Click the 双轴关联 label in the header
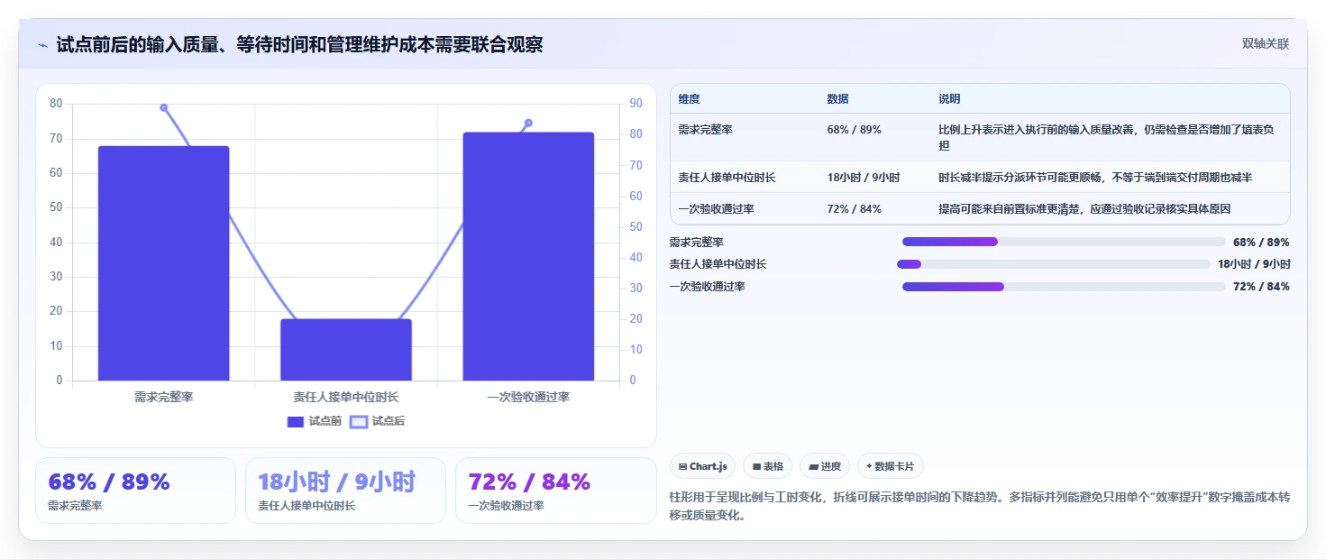1326x560 pixels. point(1266,44)
